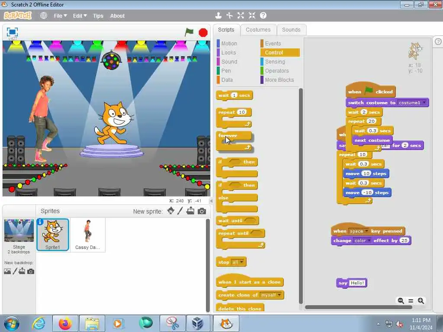Image resolution: width=443 pixels, height=332 pixels.
Task: Click the scripts area horizontal scrollbar
Action: [x=358, y=307]
